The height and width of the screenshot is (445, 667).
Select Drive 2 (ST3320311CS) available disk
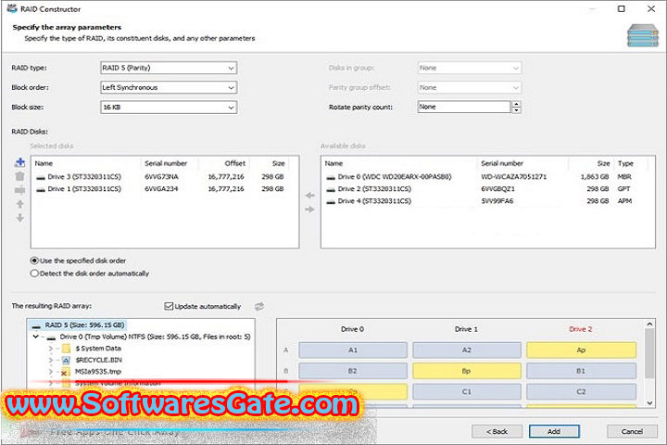pos(487,189)
